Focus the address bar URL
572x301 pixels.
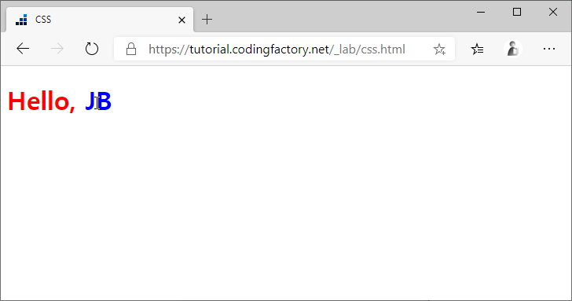coord(277,49)
